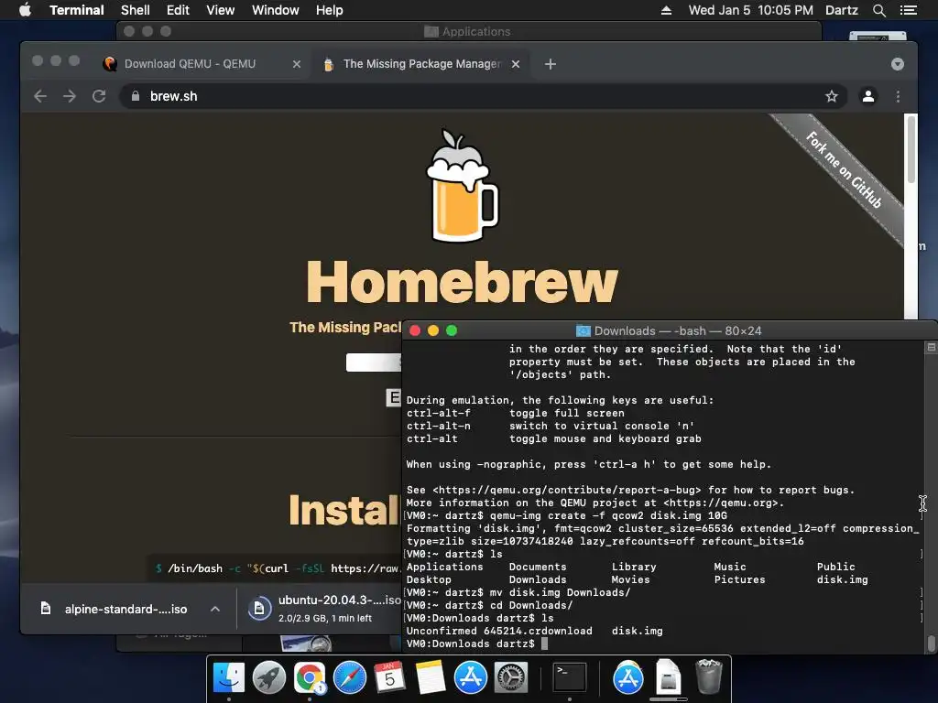Click qemu.org report-a-bug URL in Terminal
Screen dimensions: 938x703
(566, 491)
